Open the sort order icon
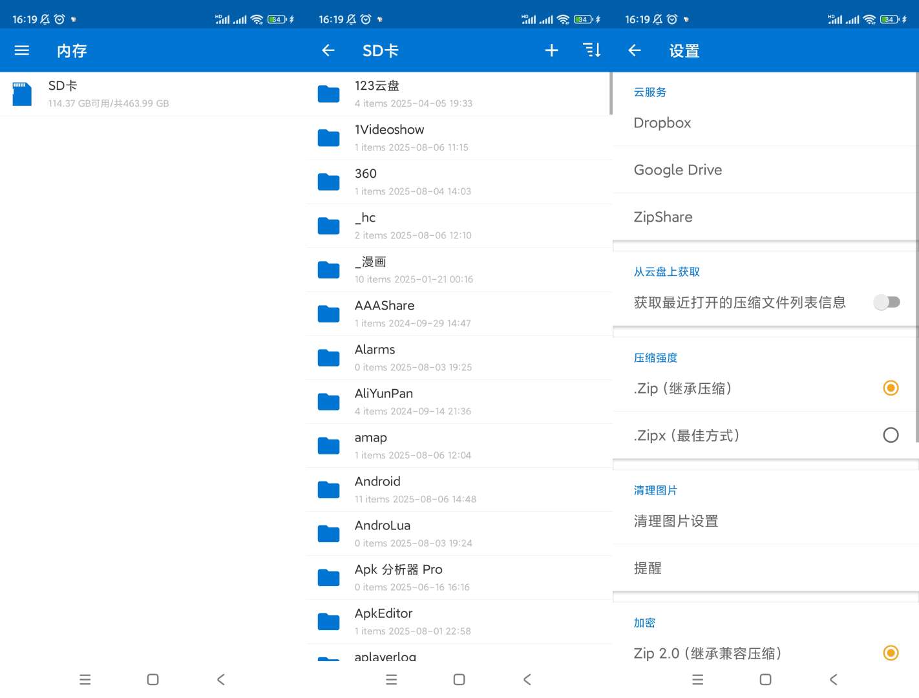The image size is (919, 698). coord(591,50)
